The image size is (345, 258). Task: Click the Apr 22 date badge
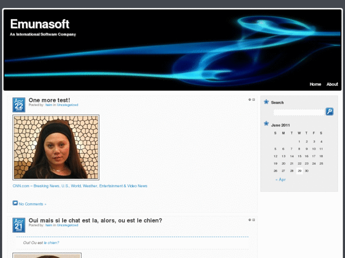coord(19,105)
